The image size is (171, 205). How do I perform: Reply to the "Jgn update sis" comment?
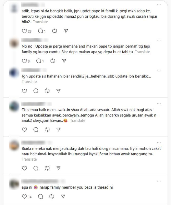(x=36, y=91)
